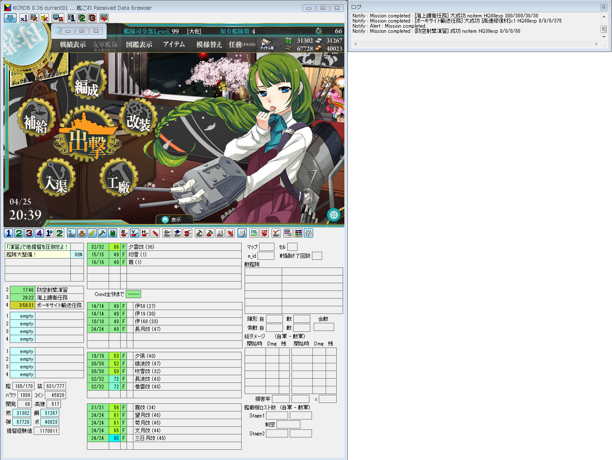Screen dimensions: 612x460
Task: Toggle the white list sheet icon
Action: [x=242, y=233]
